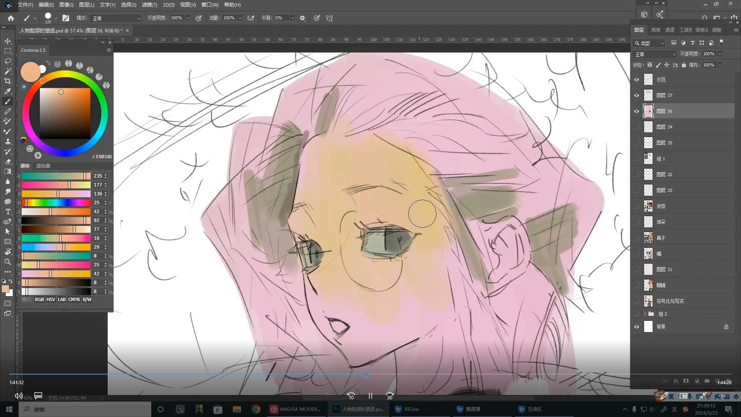This screenshot has height=417, width=741.
Task: Pause the video playback
Action: 370,396
